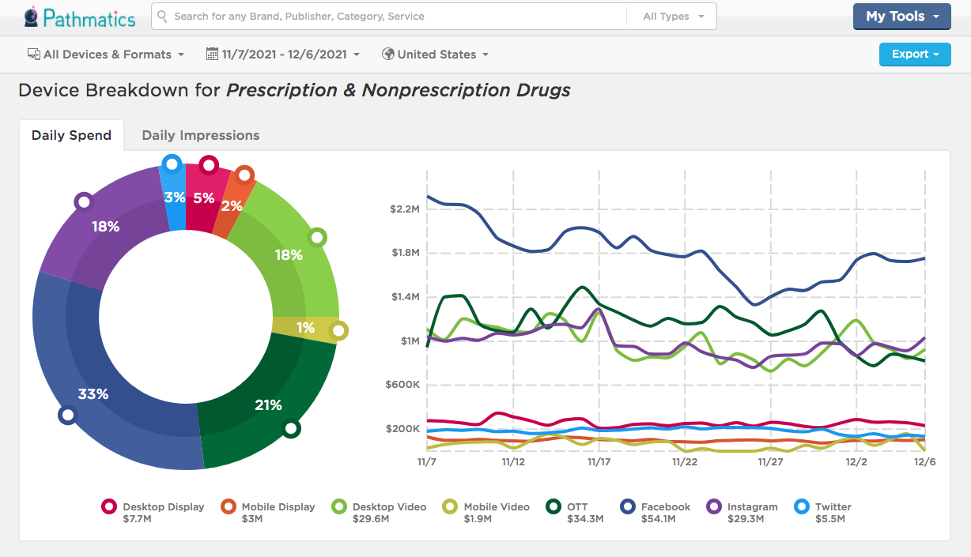Open the My Tools menu
Screen dimensions: 971x557
pyautogui.click(x=901, y=16)
